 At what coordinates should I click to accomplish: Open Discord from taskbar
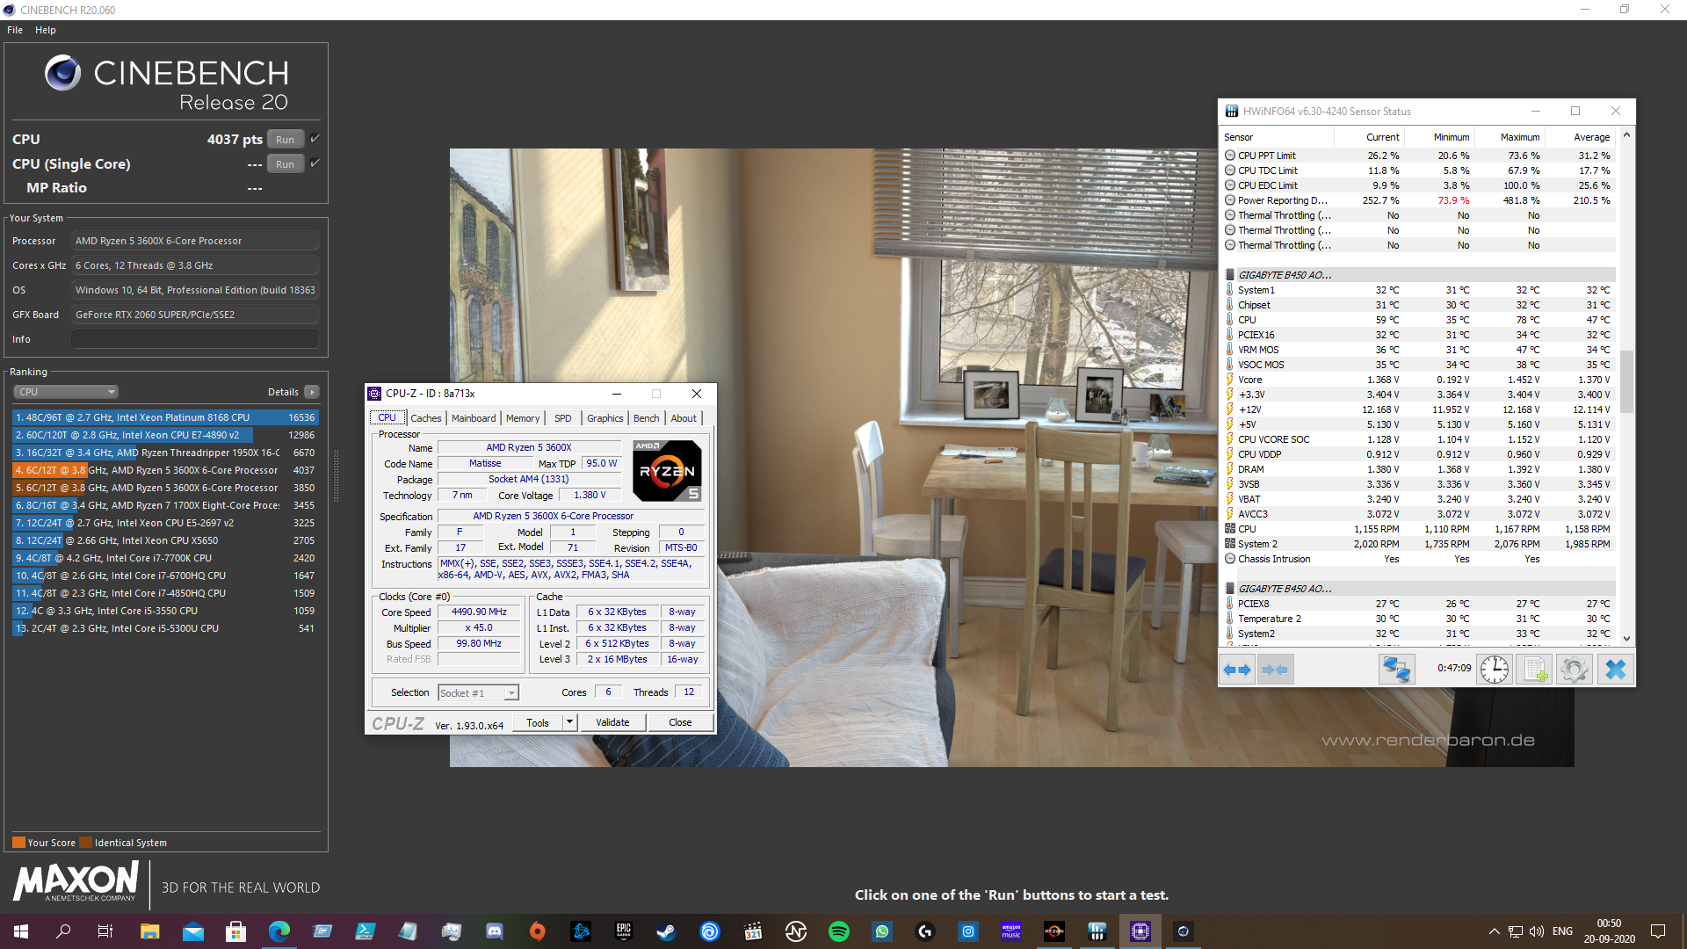tap(494, 931)
